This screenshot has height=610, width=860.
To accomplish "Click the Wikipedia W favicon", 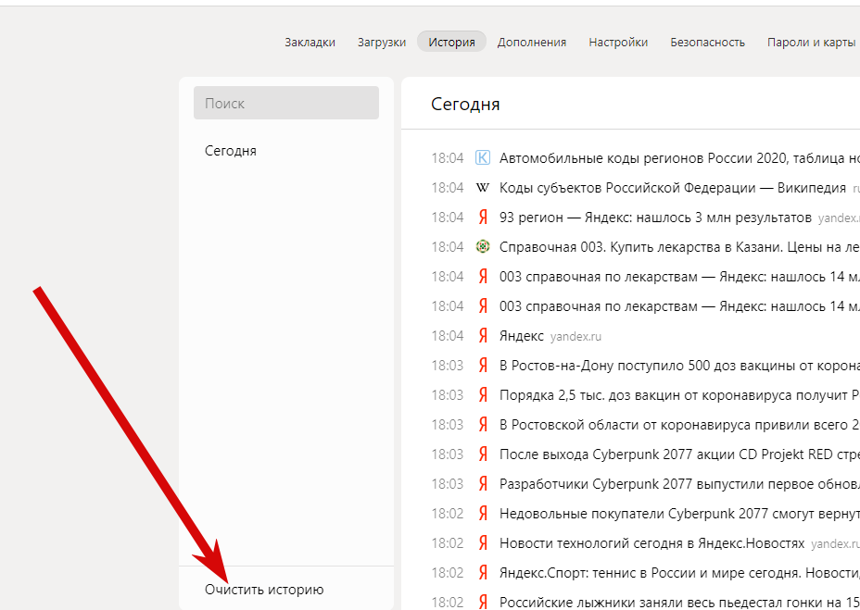I will point(483,188).
